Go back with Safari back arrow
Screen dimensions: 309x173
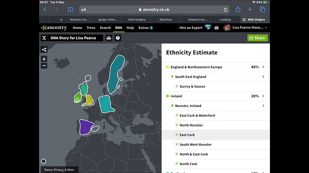click(45, 9)
